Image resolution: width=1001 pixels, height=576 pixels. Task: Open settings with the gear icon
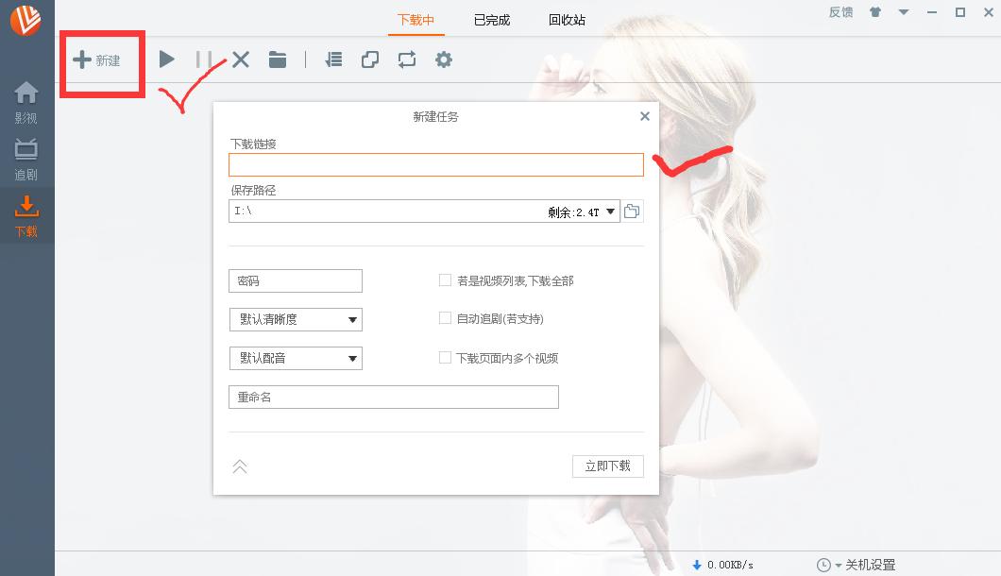pyautogui.click(x=443, y=59)
